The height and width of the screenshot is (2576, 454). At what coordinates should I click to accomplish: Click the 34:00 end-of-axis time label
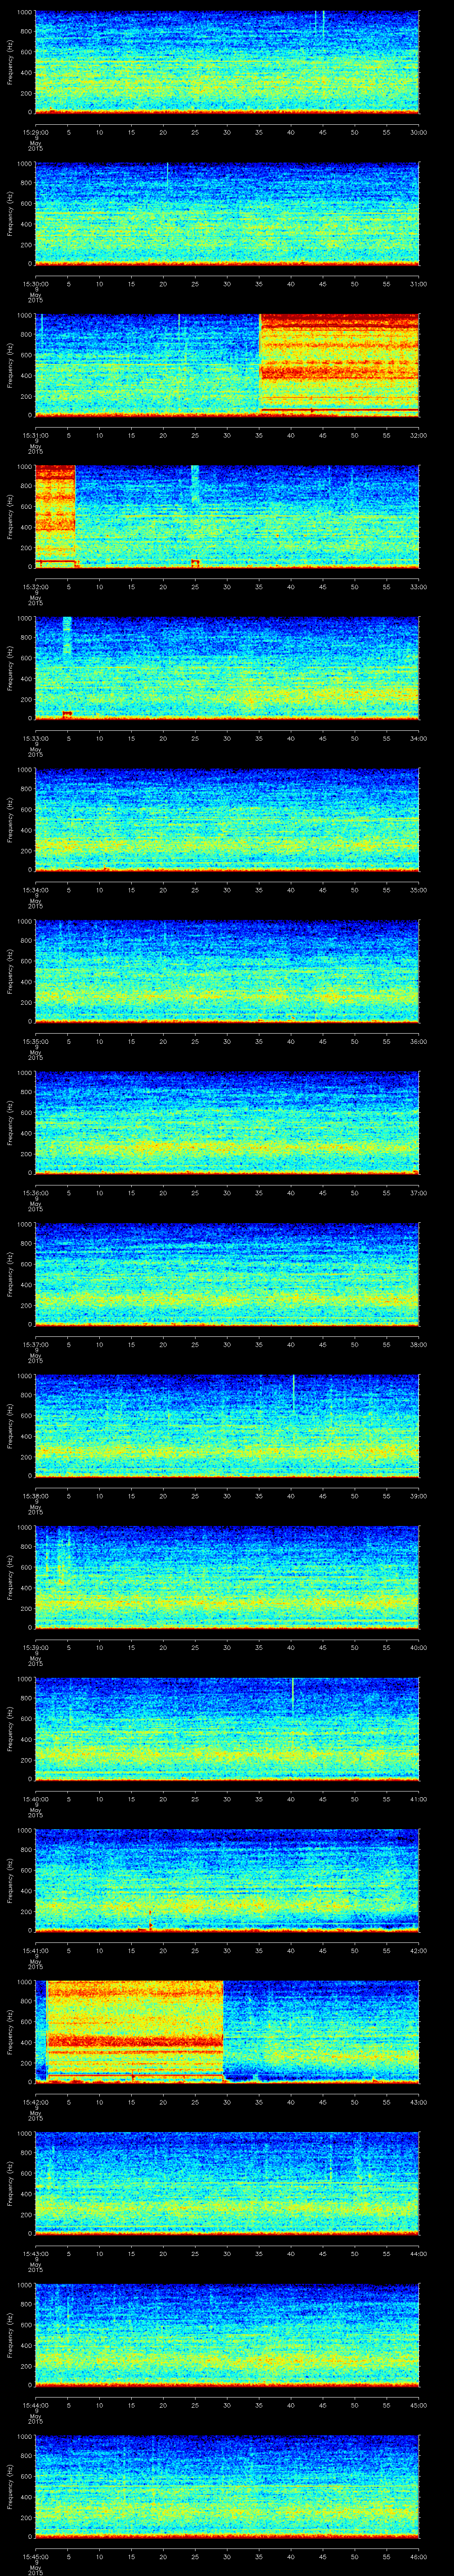(418, 738)
